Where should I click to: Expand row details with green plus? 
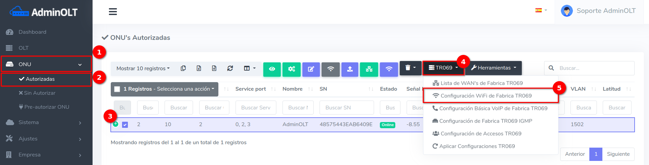(116, 124)
